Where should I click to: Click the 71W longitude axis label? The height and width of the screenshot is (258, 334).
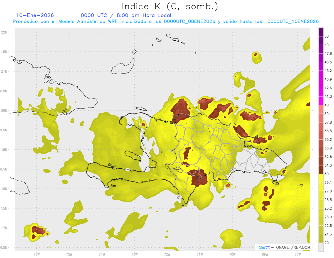(x=200, y=254)
